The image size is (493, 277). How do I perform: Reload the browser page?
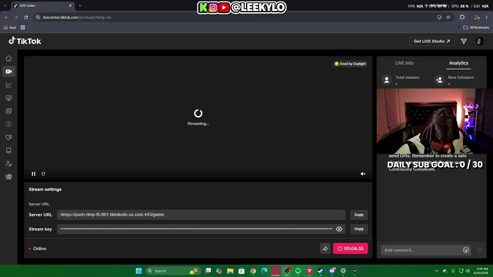(x=26, y=17)
